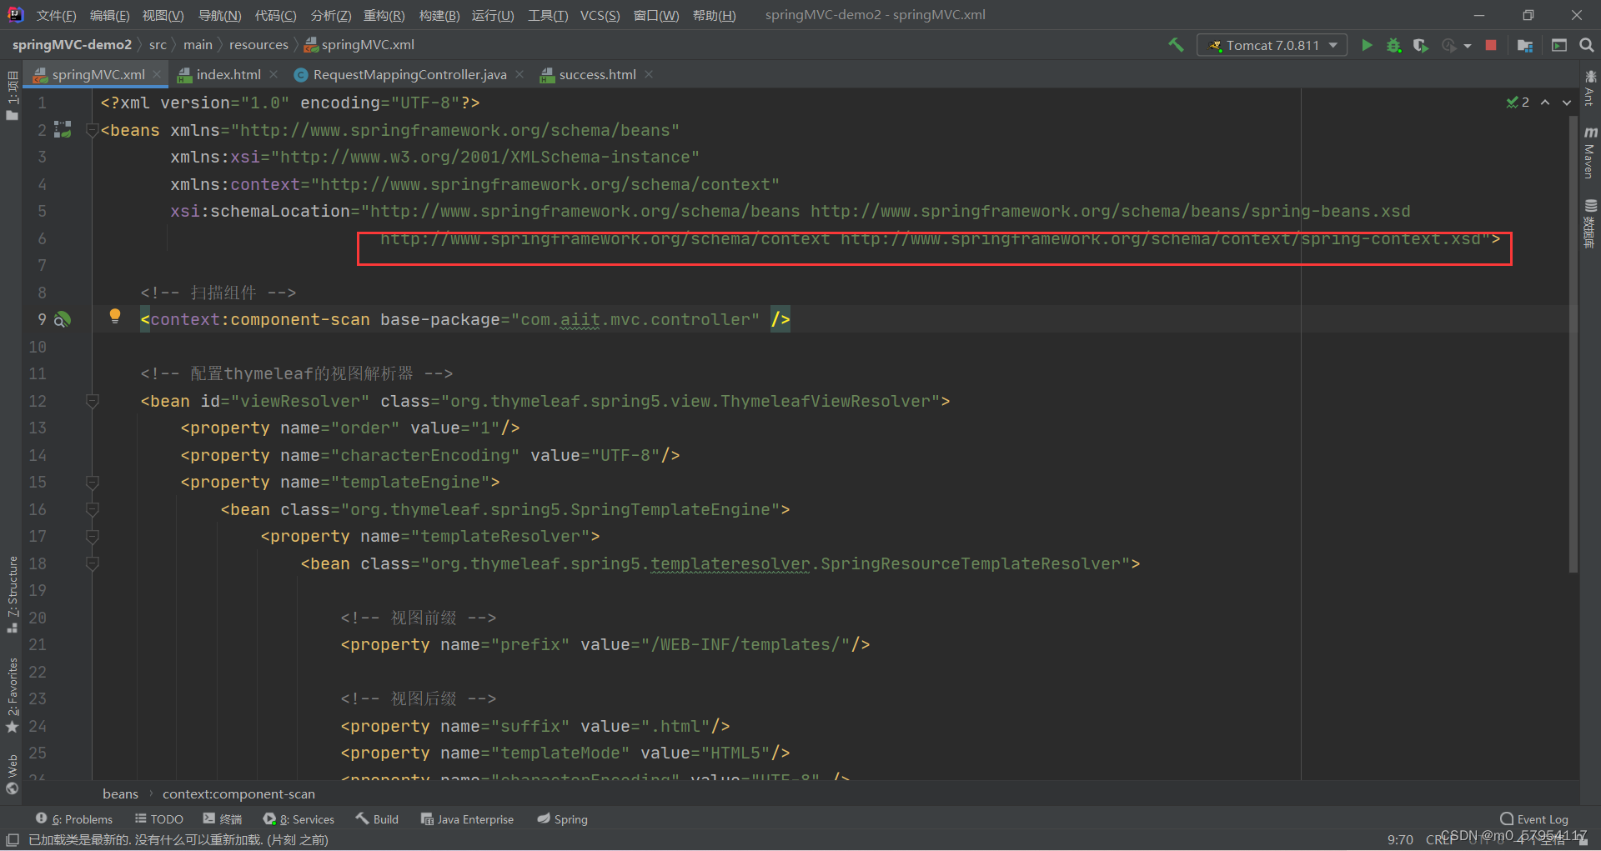1601x851 pixels.
Task: Click the Run Anything toolbar icon
Action: [1559, 45]
